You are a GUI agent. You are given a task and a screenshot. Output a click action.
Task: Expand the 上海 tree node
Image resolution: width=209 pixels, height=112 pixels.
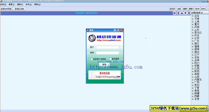pos(192,22)
